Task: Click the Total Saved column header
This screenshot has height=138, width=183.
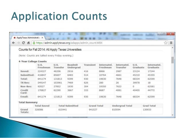Action: coord(42,106)
